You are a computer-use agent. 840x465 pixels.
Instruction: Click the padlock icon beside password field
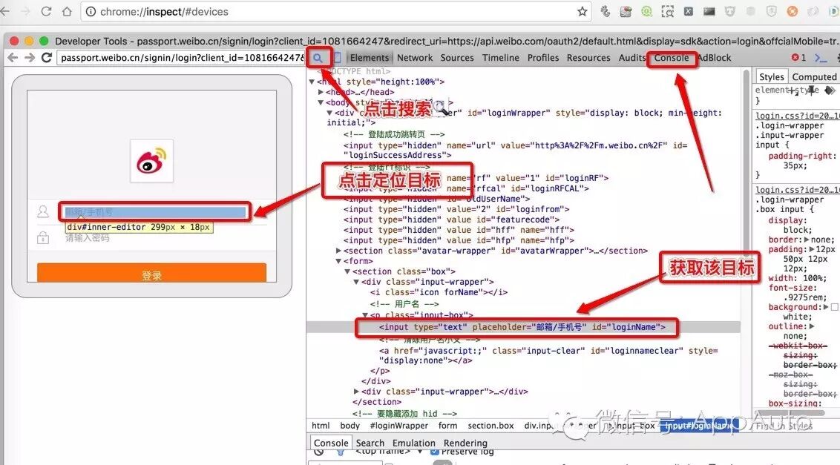[x=43, y=237]
